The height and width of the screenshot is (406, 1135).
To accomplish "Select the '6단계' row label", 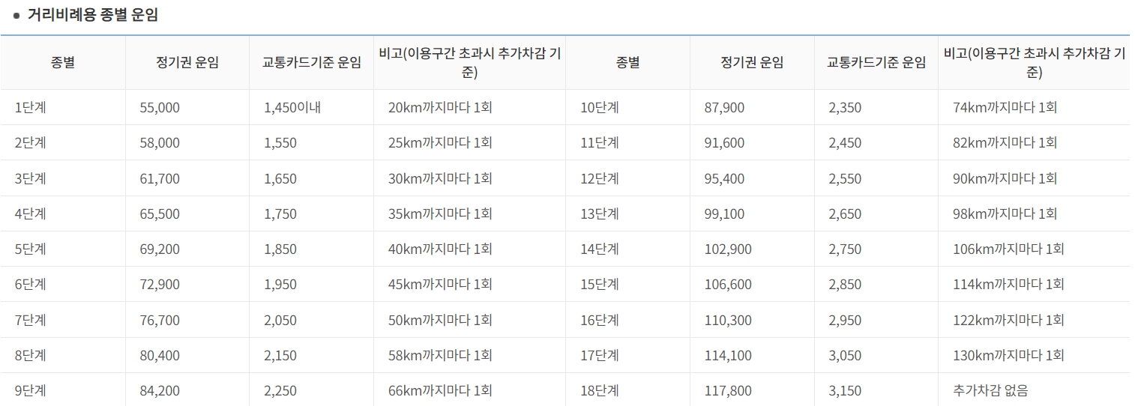I will tap(31, 284).
